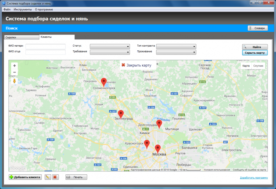Select the Клиенты tab
276x189 pixels.
click(x=57, y=37)
